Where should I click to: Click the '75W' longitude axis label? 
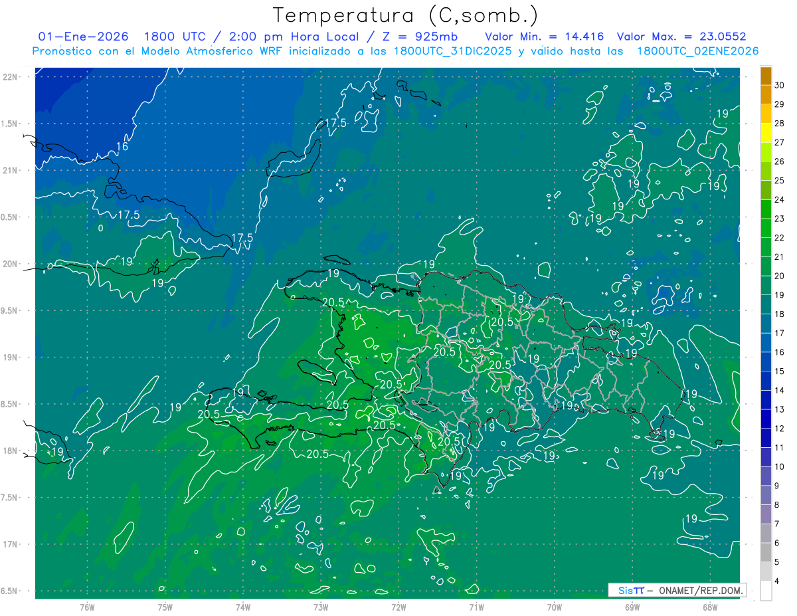(165, 607)
